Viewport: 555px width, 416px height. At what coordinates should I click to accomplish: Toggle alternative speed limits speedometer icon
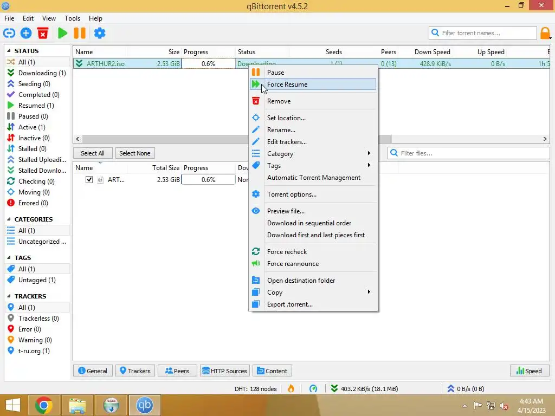click(x=313, y=389)
